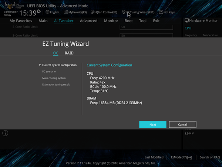
Task: Open MyFavorite(F3) from the top bar
Action: pos(66,12)
